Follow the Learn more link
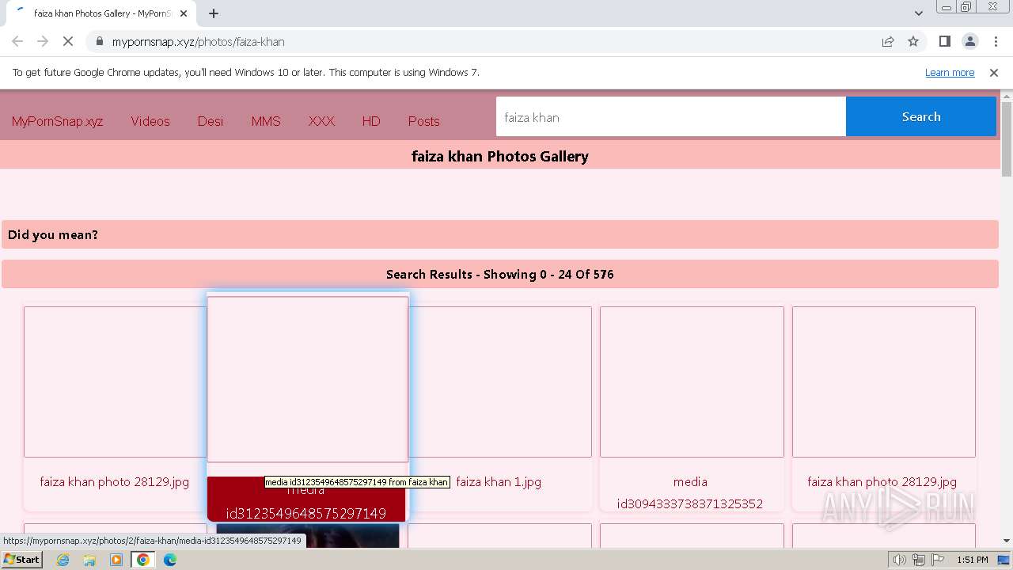 pos(950,72)
